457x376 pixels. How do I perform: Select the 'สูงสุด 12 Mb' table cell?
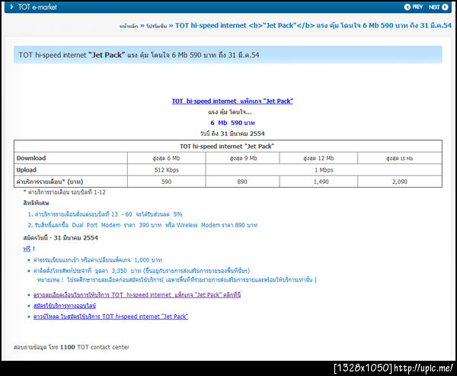pos(318,158)
